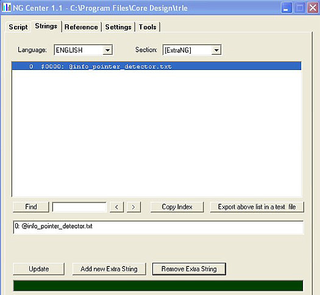The height and width of the screenshot is (295, 320).
Task: Select the @info_pointer_detector.txt list entry
Action: (156, 66)
